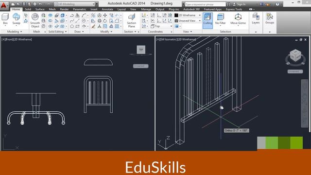Click the Move Gizmo tool
This screenshot has height=175, width=311.
[x=238, y=19]
